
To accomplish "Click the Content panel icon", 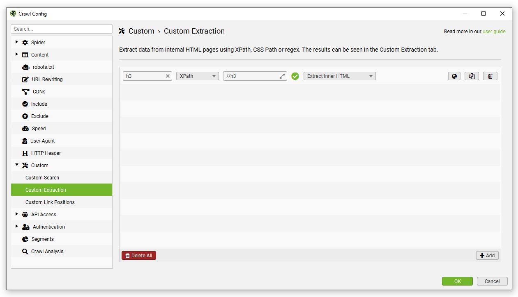I will pyautogui.click(x=25, y=54).
